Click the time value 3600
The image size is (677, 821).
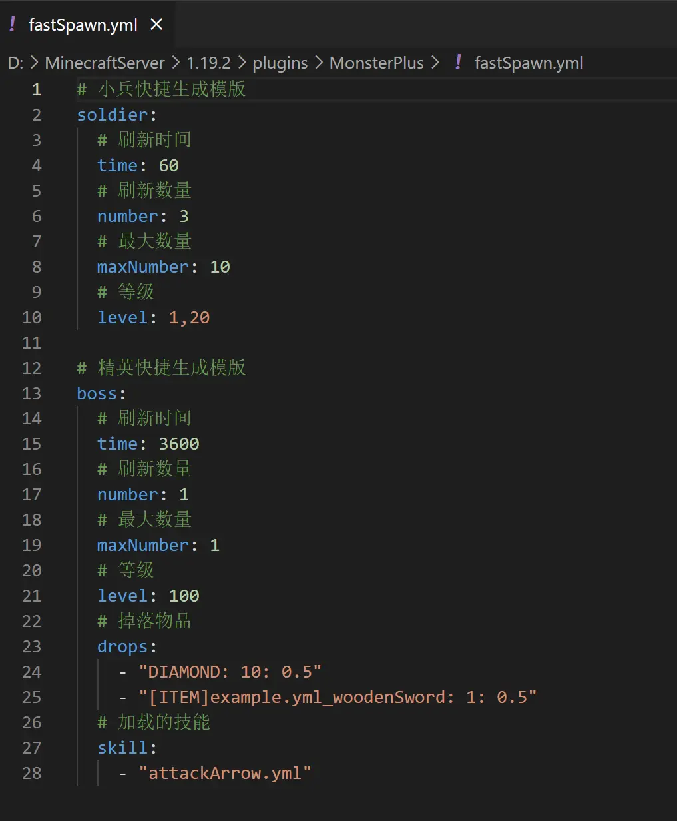[x=179, y=444]
